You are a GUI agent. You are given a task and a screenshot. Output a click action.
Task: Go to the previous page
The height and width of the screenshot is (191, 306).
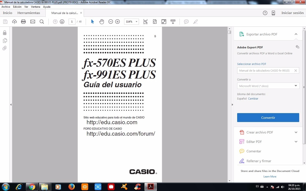pos(55,22)
